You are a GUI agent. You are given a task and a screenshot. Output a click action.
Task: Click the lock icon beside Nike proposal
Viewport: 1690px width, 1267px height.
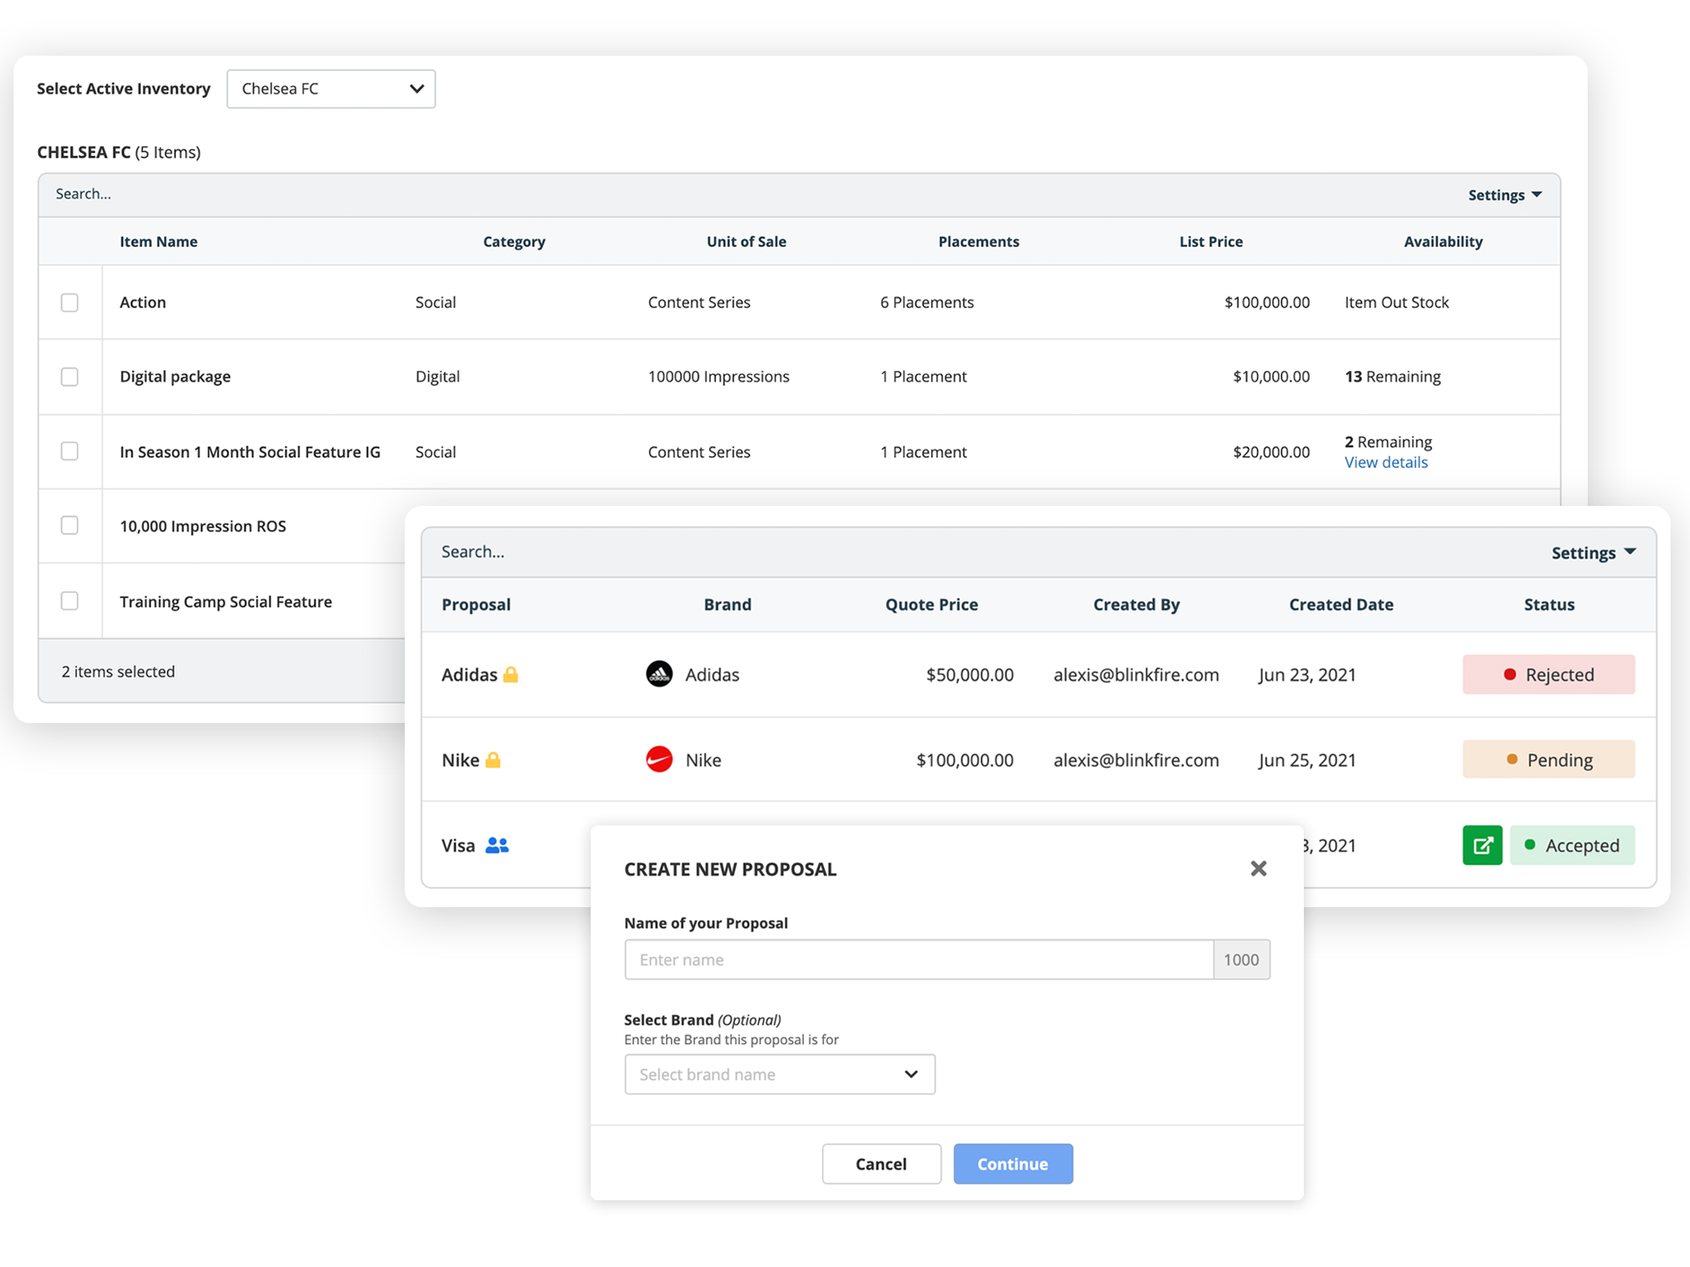pos(493,759)
